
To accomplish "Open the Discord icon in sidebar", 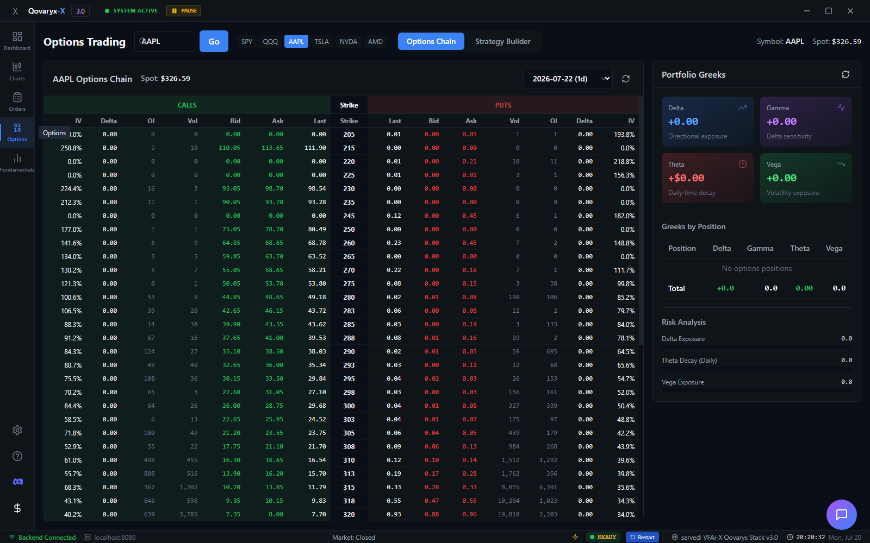I will coord(17,482).
